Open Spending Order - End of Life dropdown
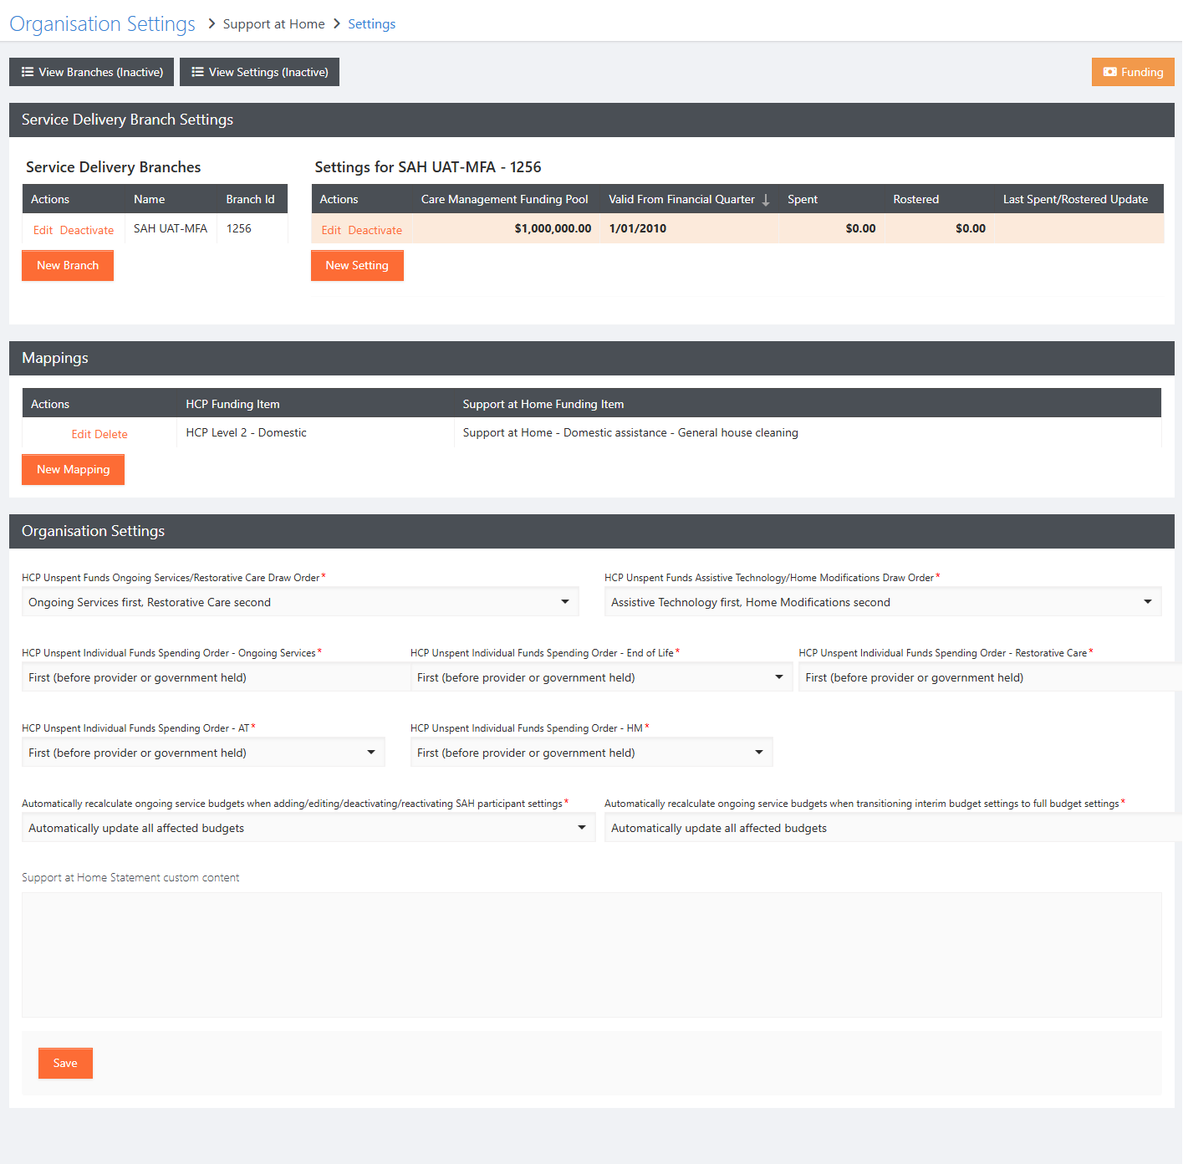This screenshot has width=1183, height=1164. tap(601, 677)
